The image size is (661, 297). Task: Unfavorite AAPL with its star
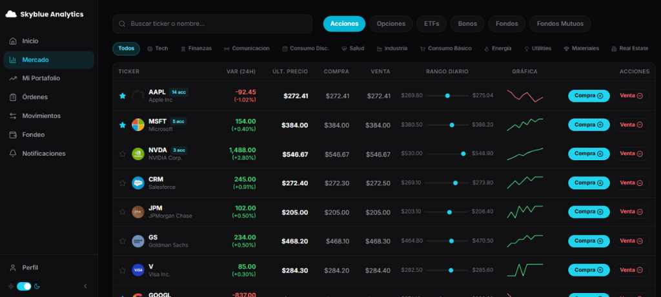[123, 96]
